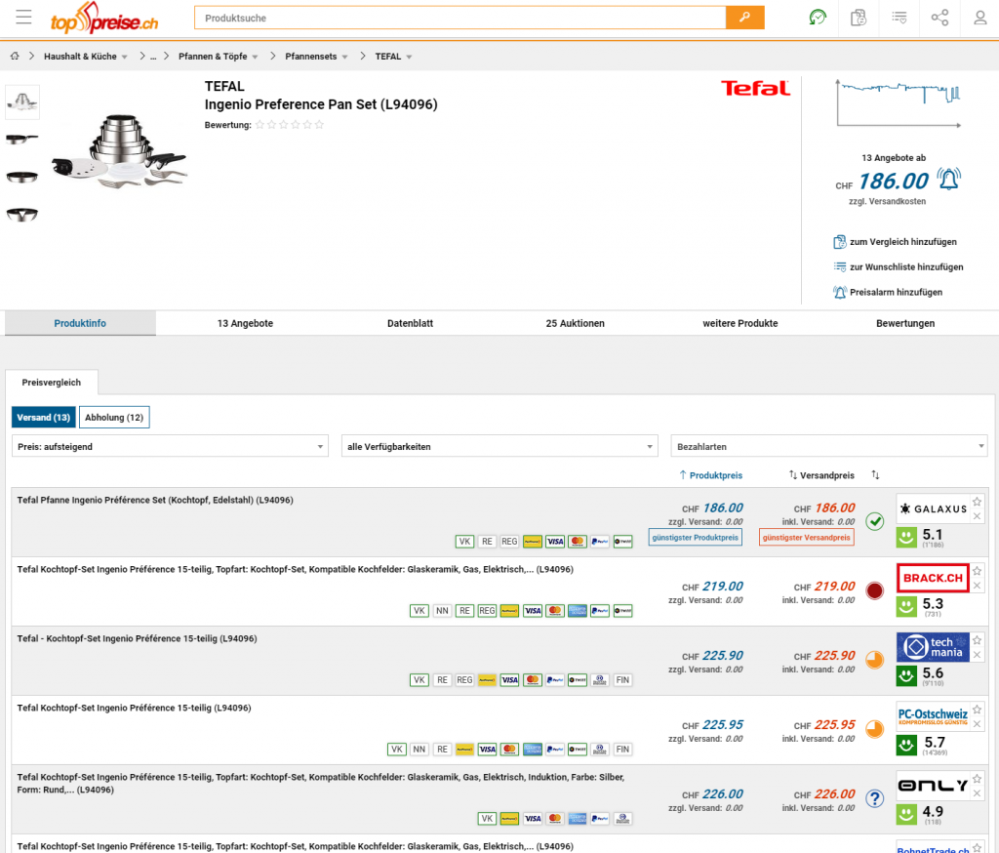
Task: Star the techmania shop as favorite
Action: pos(978,640)
